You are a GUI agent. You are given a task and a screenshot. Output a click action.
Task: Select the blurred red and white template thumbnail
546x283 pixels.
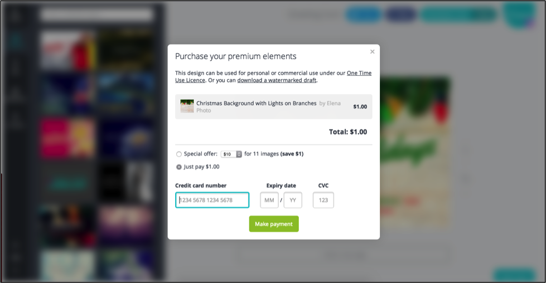(x=68, y=49)
